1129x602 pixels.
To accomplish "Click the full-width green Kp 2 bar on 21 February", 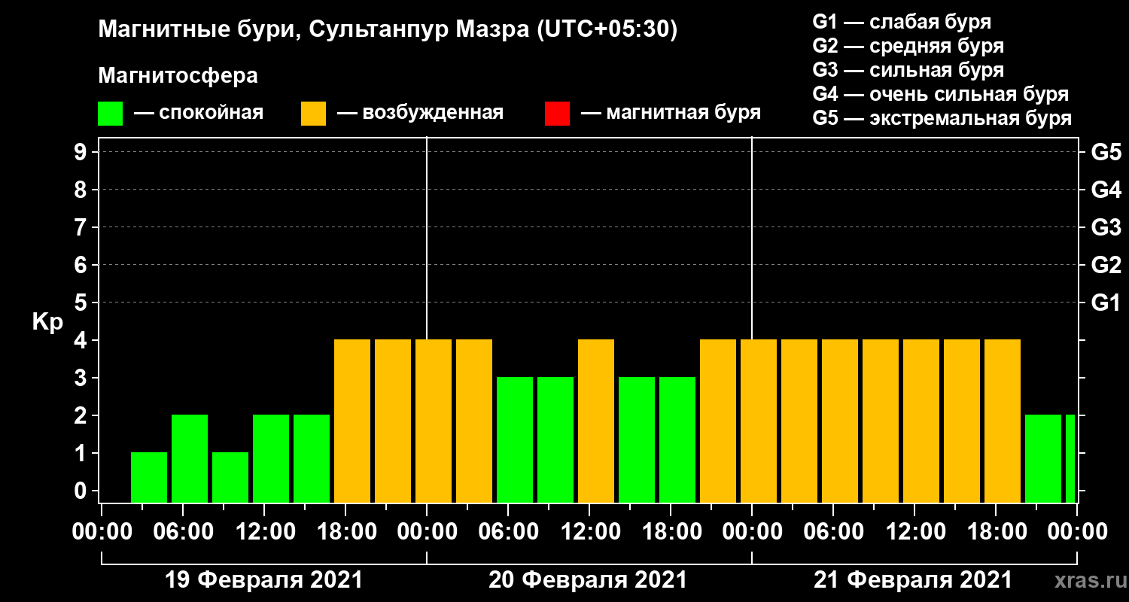I will pos(1043,458).
